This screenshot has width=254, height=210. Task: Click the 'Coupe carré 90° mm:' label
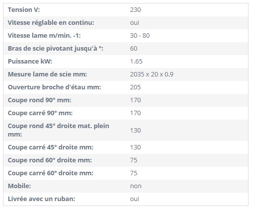tap(40, 113)
